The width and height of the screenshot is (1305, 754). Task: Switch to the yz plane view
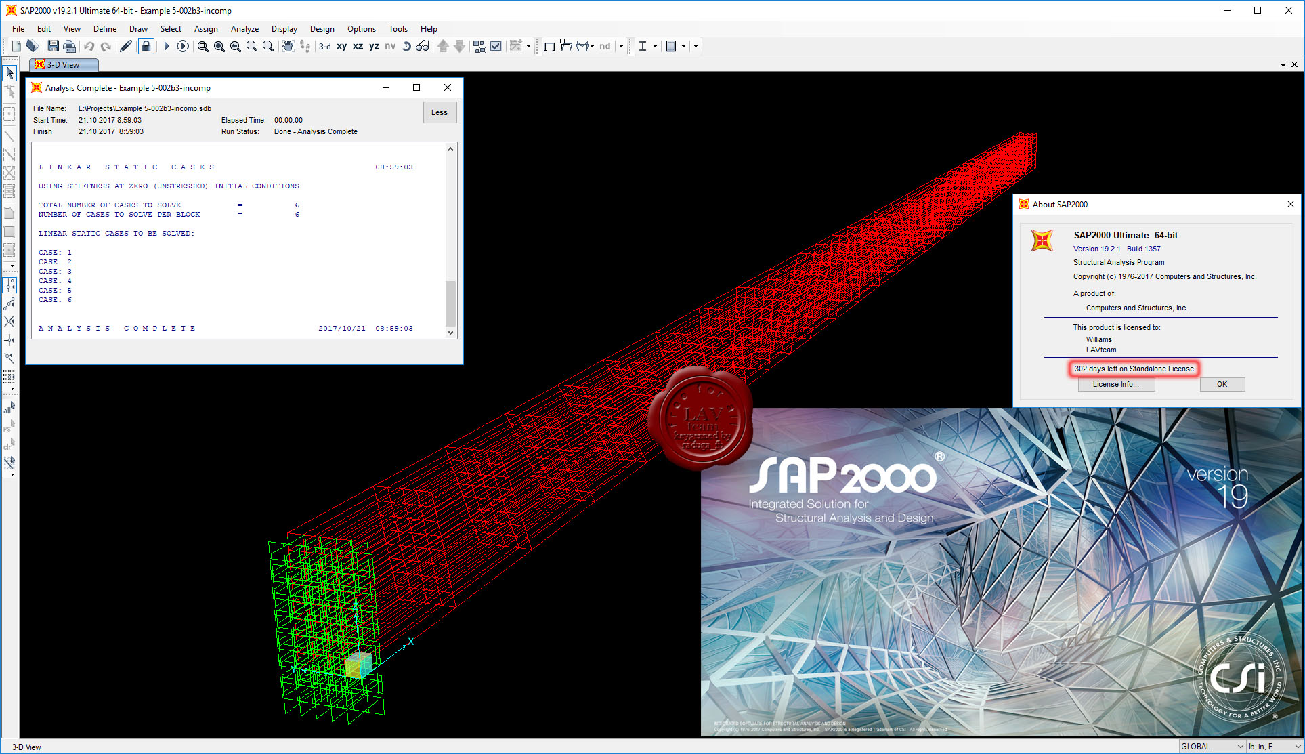click(x=375, y=46)
